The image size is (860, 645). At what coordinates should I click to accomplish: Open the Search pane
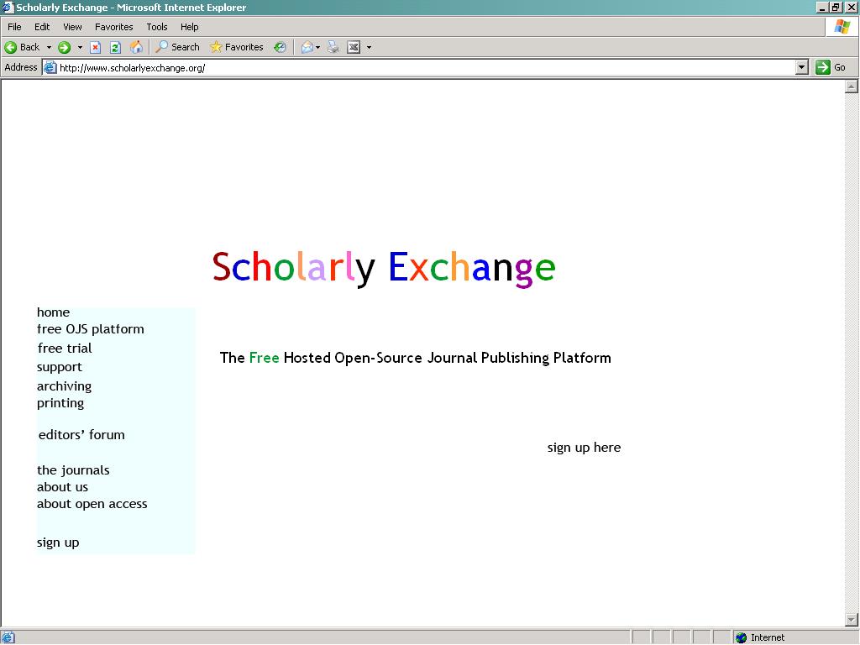[177, 47]
